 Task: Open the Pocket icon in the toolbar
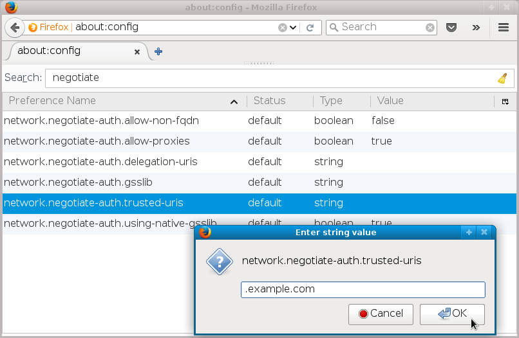(451, 28)
